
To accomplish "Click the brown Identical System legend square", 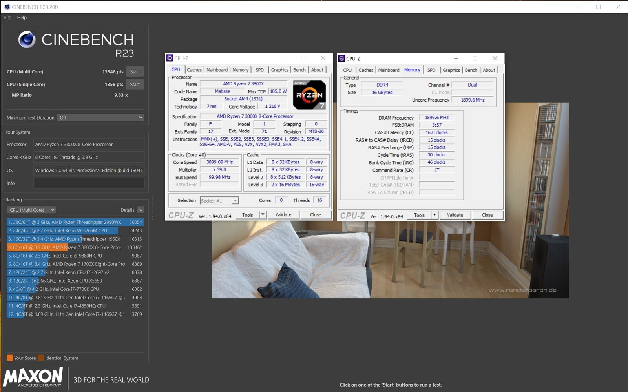I will tap(41, 358).
